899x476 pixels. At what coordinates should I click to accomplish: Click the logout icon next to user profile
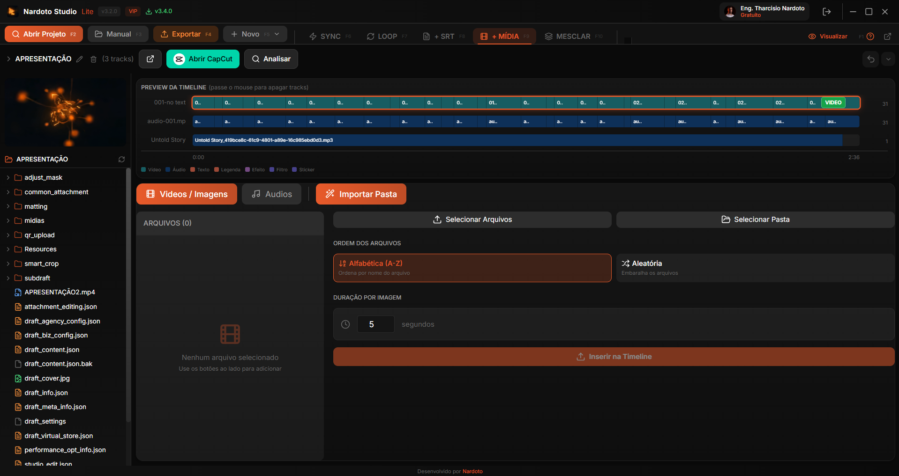826,12
